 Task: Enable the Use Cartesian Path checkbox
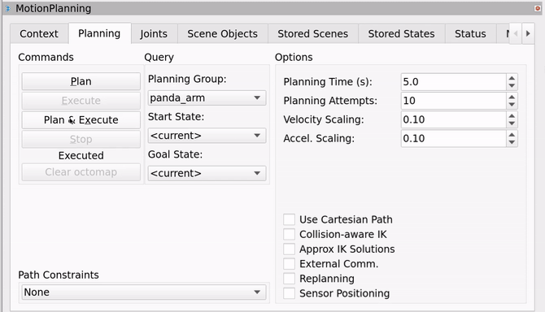[x=290, y=219]
